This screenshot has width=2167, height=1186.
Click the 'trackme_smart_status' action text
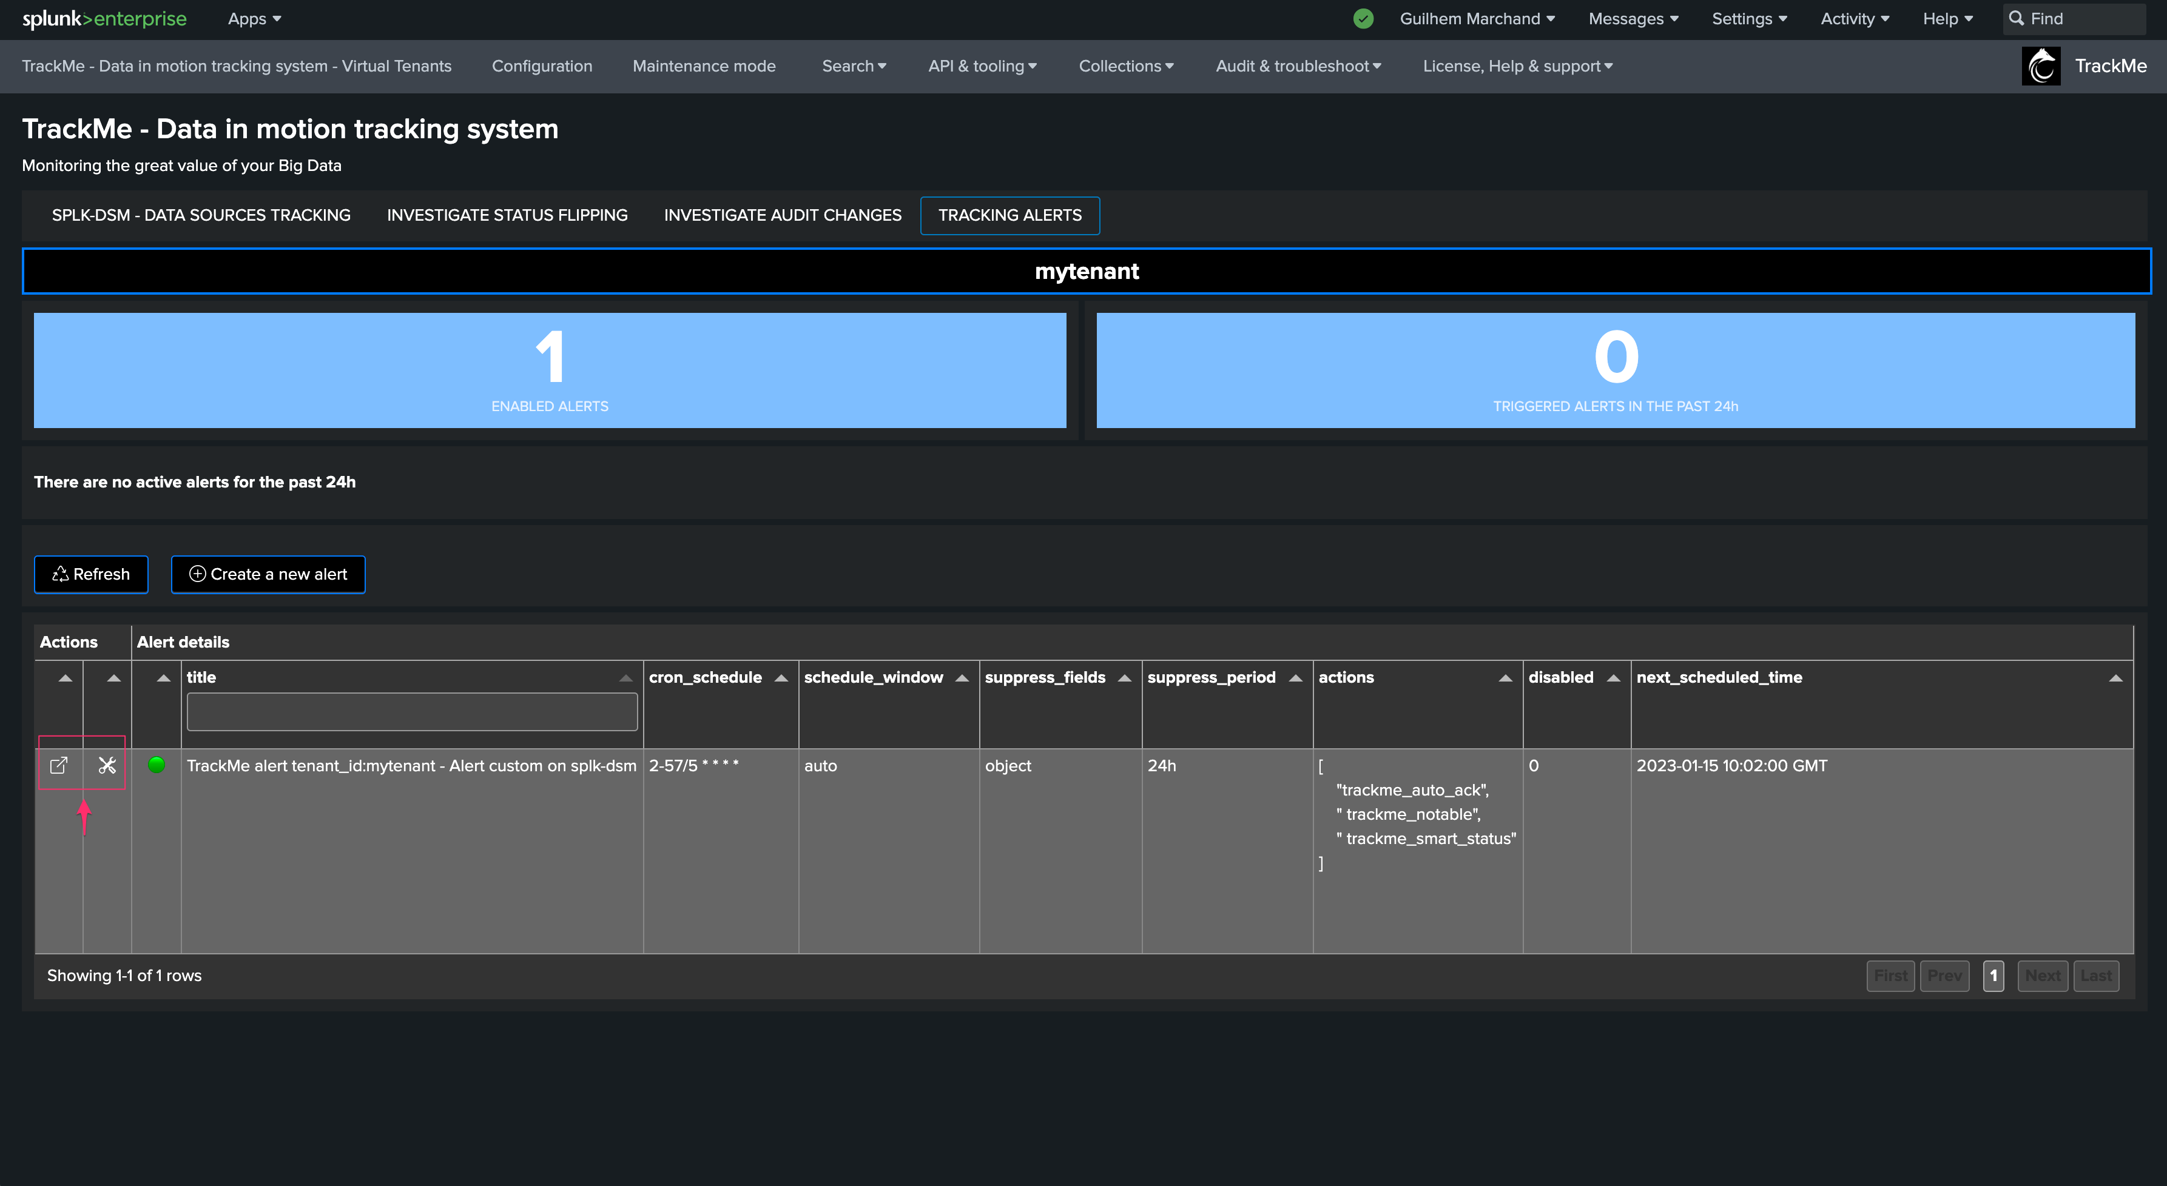pyautogui.click(x=1427, y=839)
